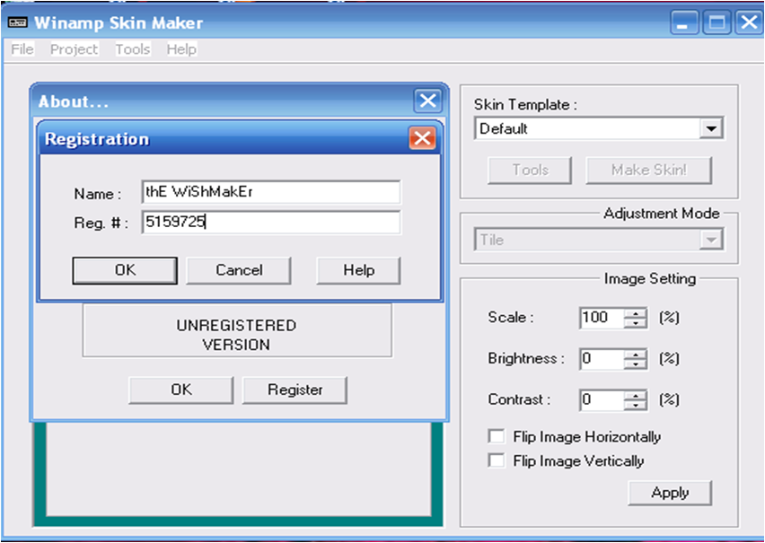Close the Registration dialog
Image resolution: width=765 pixels, height=543 pixels.
coord(422,138)
